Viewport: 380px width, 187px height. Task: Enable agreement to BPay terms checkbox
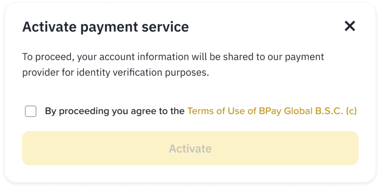(31, 111)
